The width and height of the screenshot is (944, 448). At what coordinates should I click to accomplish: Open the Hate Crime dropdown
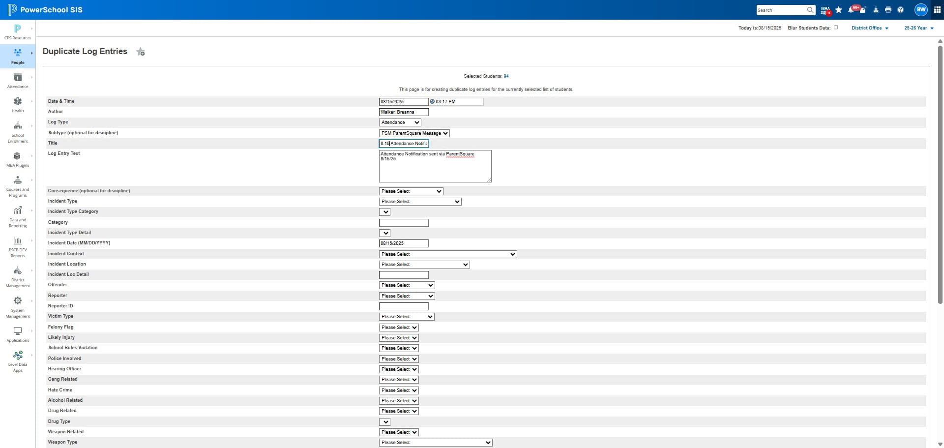tap(399, 390)
